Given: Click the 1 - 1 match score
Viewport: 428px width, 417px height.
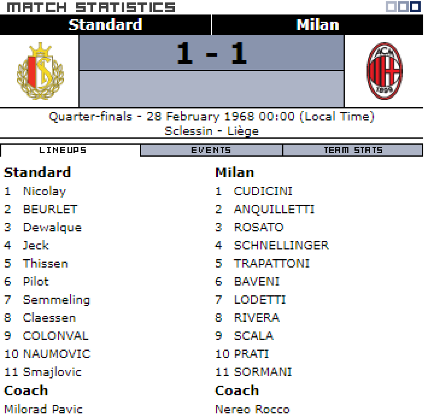Looking at the screenshot, I should coord(212,53).
